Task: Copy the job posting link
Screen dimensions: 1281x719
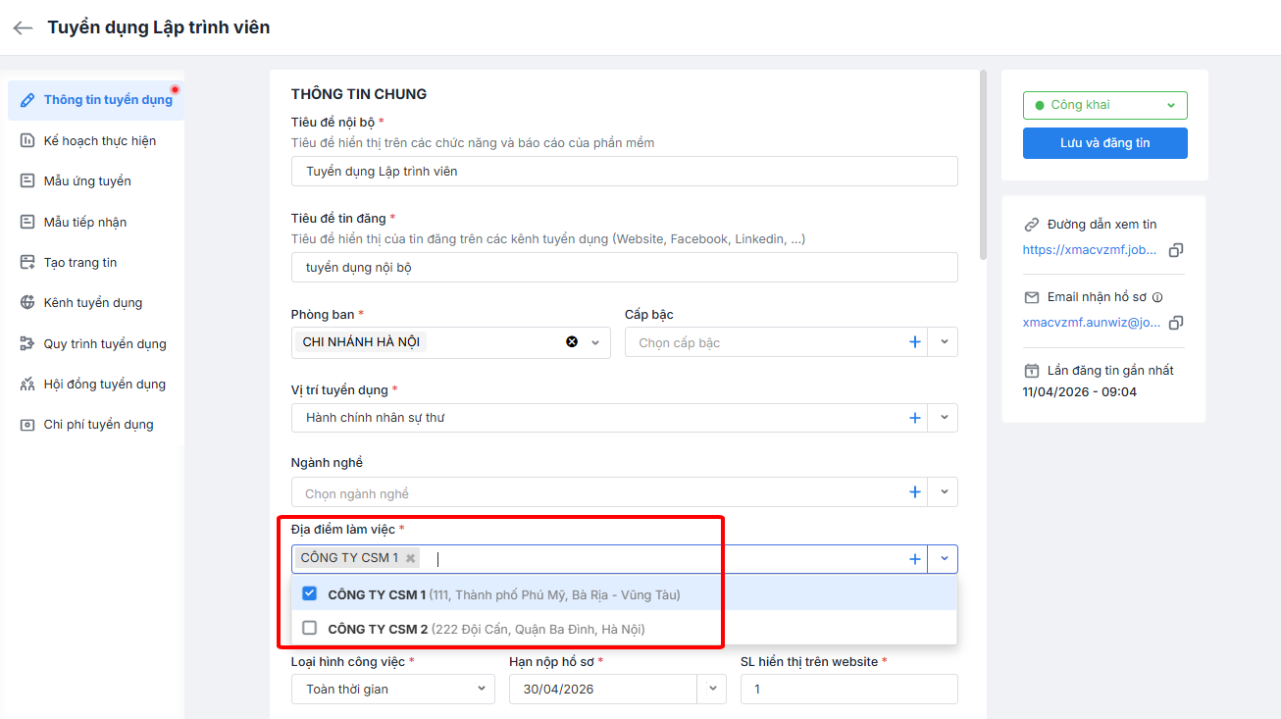Action: click(x=1176, y=250)
